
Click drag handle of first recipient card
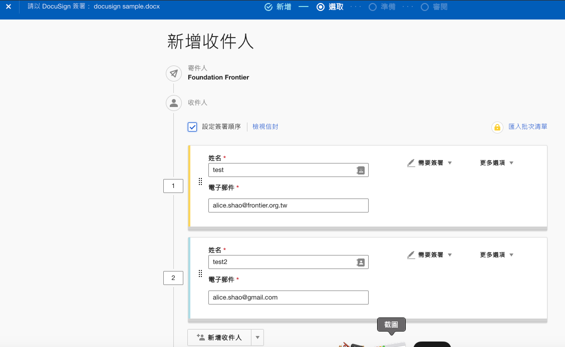(200, 181)
